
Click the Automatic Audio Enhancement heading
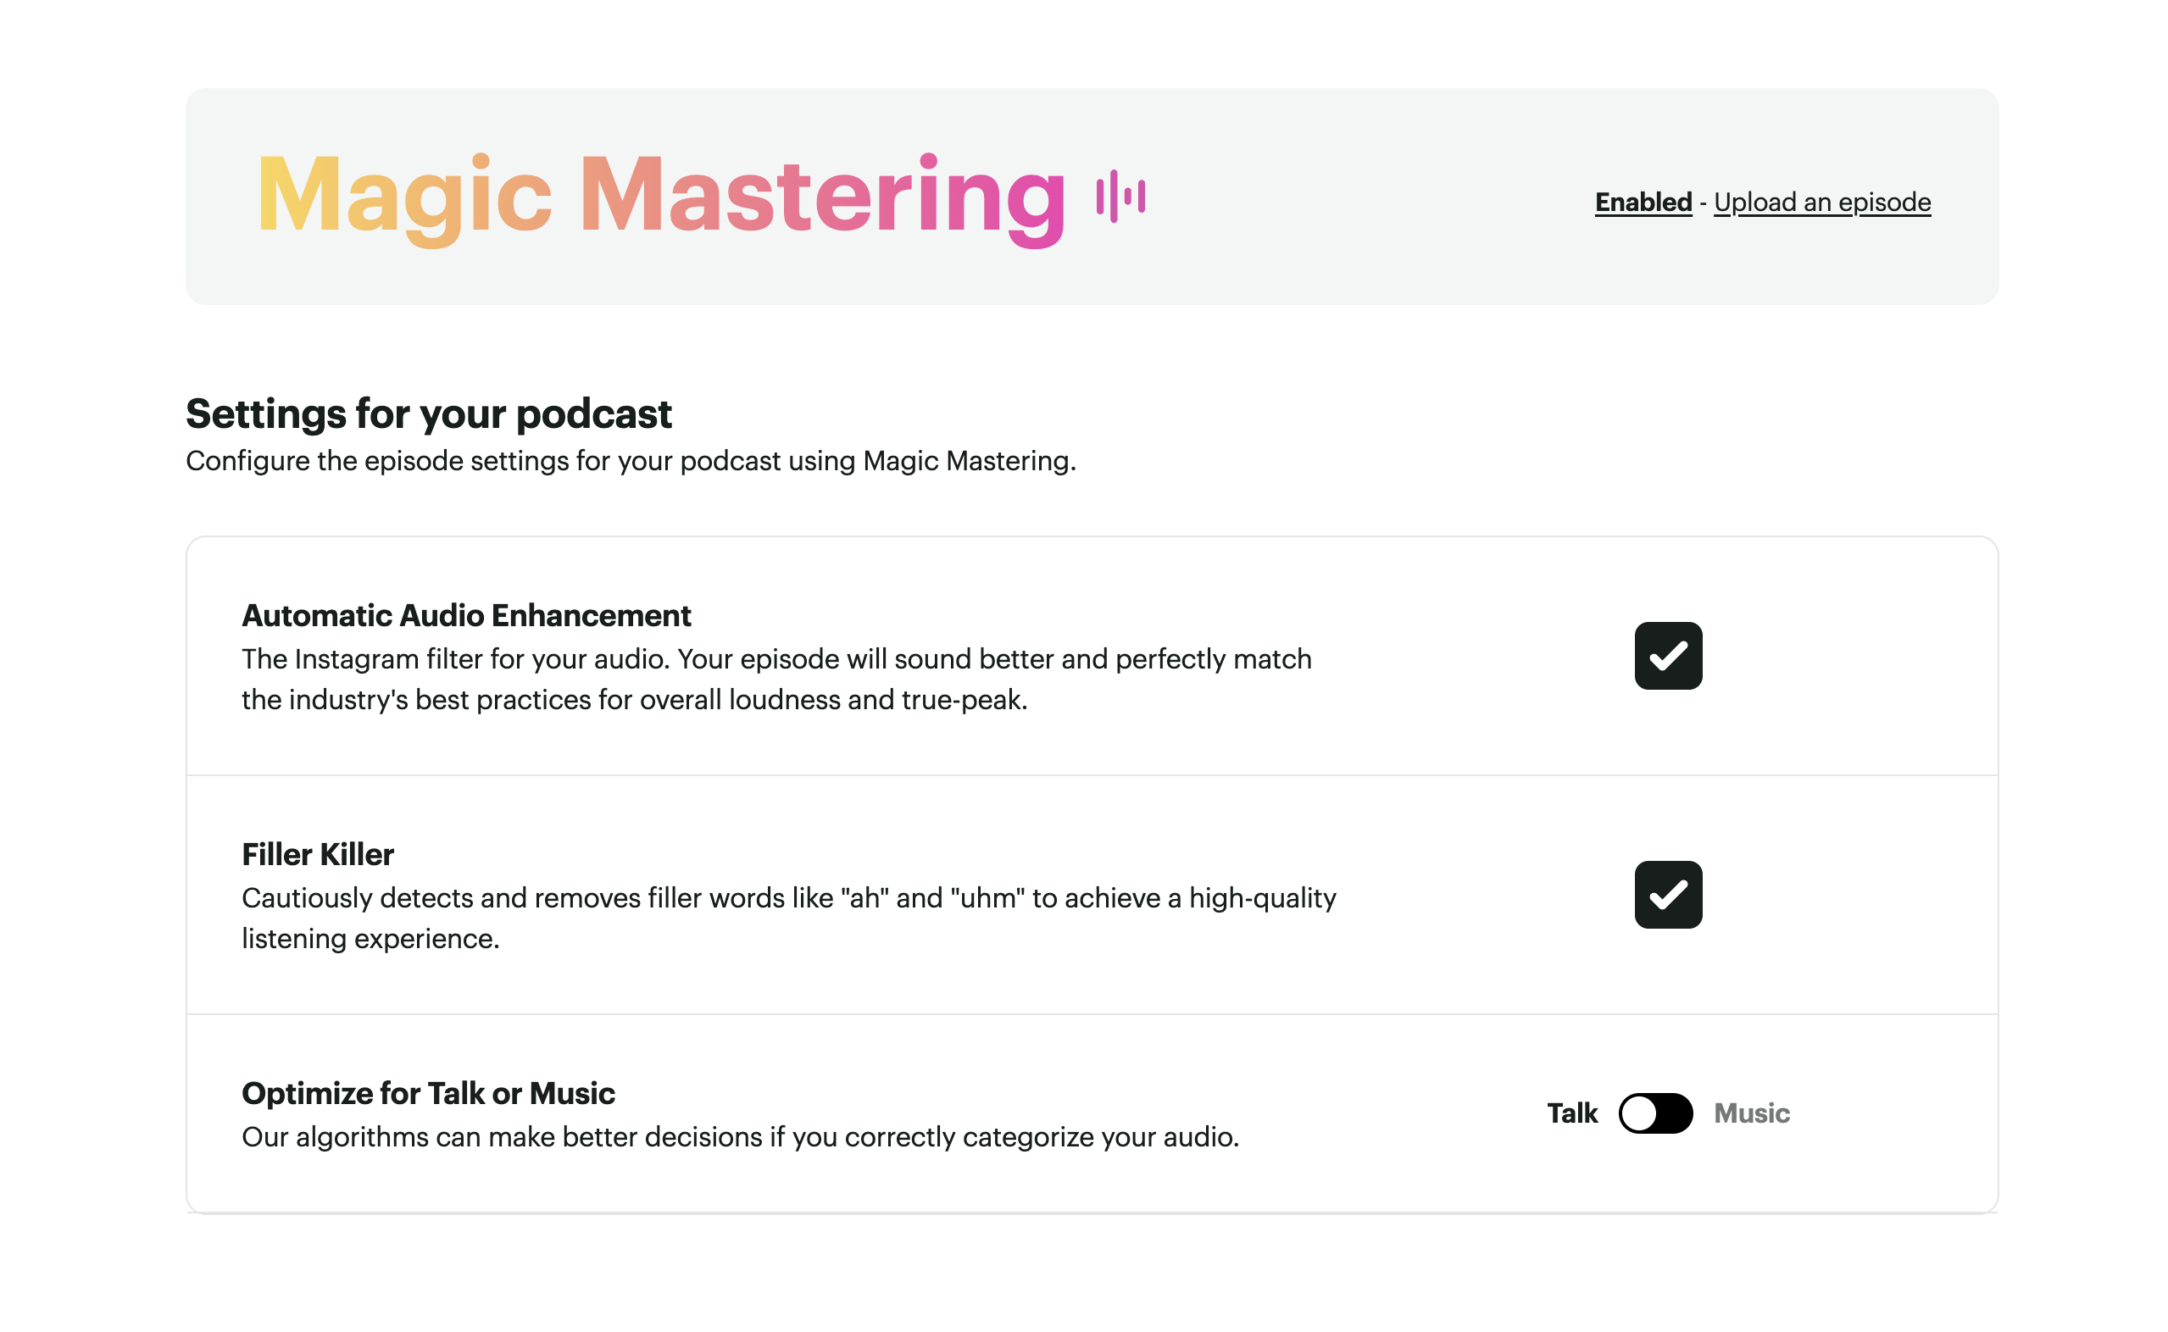click(x=466, y=615)
